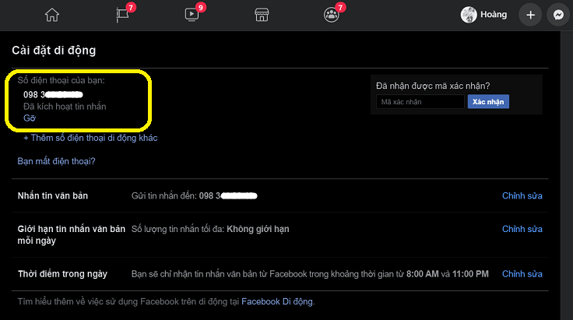Open the Groups icon

pos(332,15)
